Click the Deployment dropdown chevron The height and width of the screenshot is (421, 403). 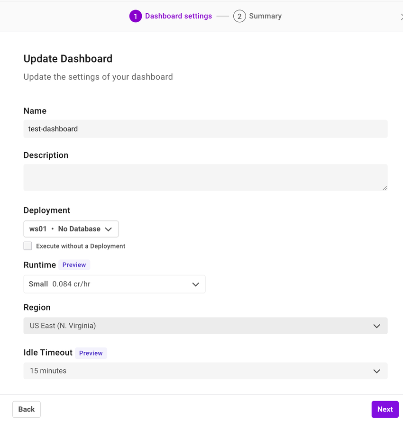[108, 229]
